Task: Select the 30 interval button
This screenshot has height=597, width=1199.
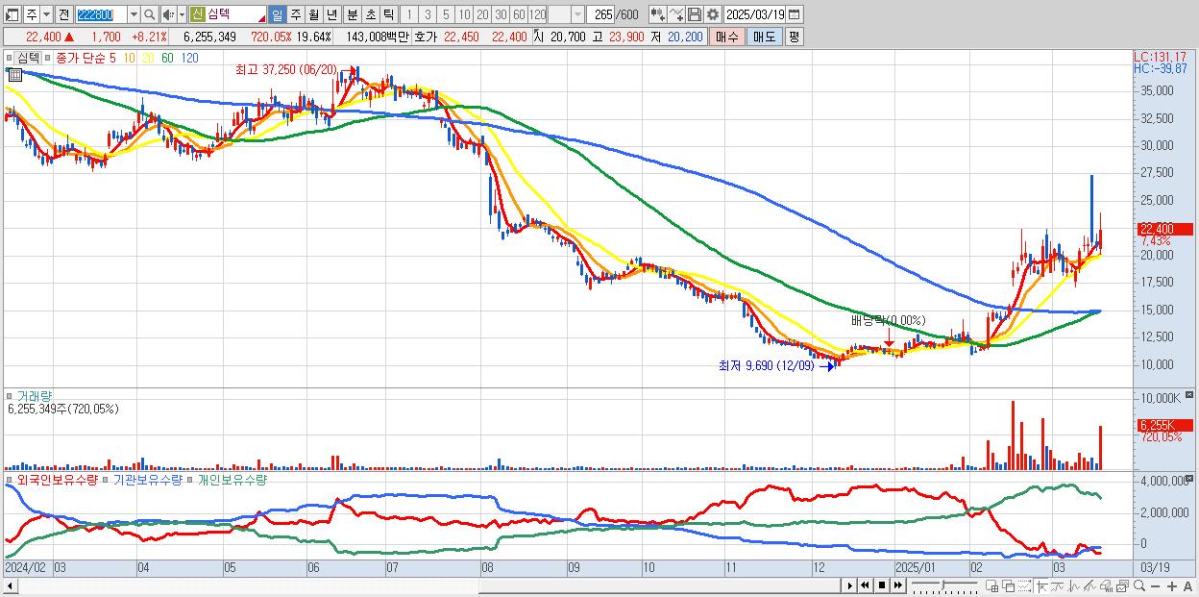Action: tap(501, 14)
